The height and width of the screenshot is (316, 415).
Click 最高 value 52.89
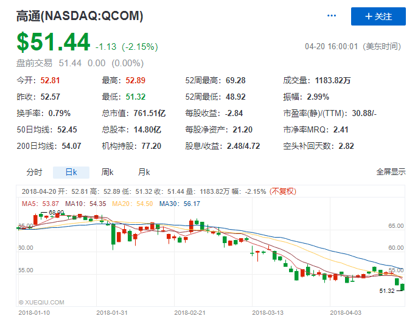135,80
